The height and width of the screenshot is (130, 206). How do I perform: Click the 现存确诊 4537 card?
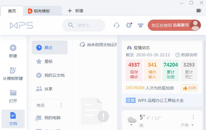[x=134, y=70]
